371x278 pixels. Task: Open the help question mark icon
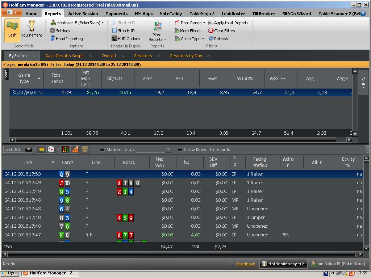[363, 14]
